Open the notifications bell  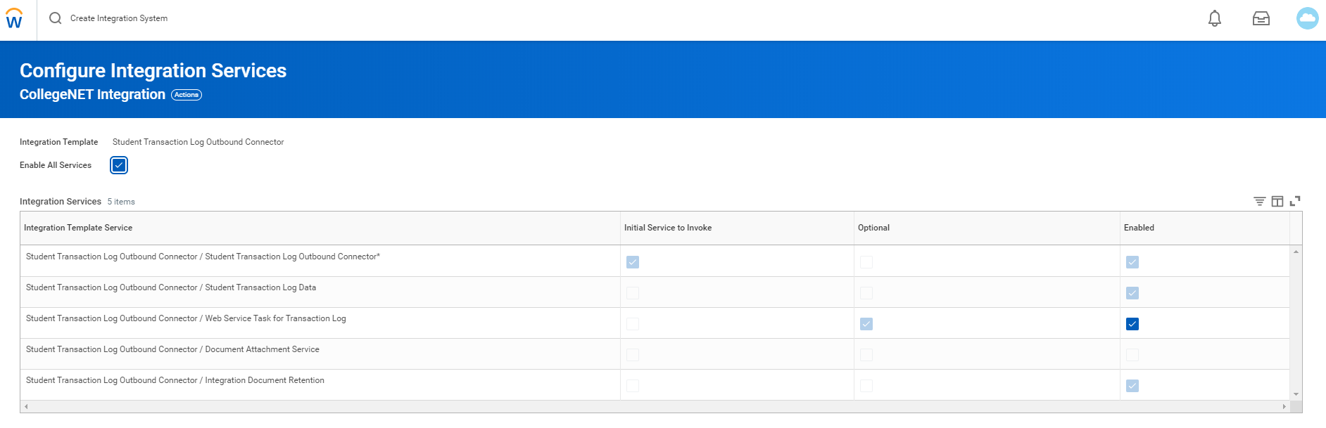pos(1215,18)
